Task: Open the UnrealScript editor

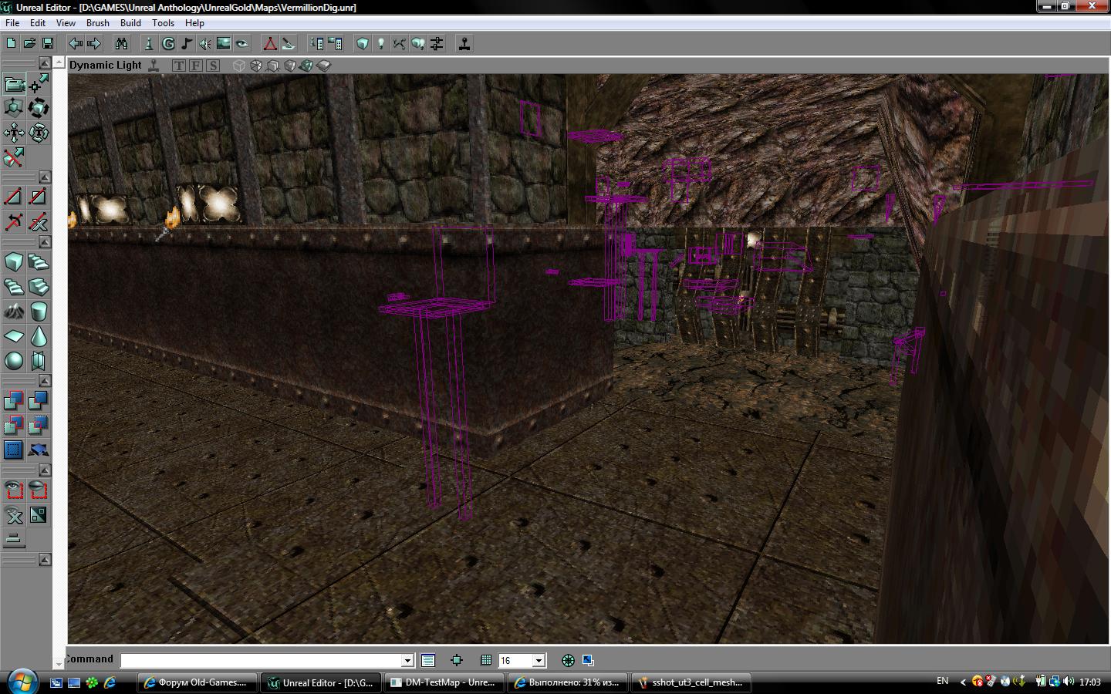Action: click(x=289, y=44)
